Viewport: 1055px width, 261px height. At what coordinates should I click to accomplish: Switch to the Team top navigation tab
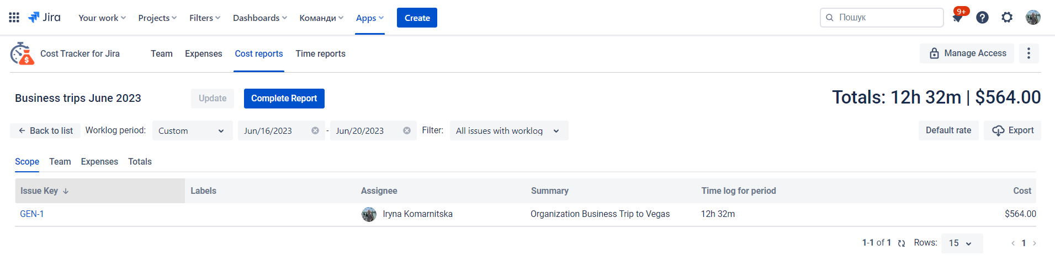pos(162,53)
